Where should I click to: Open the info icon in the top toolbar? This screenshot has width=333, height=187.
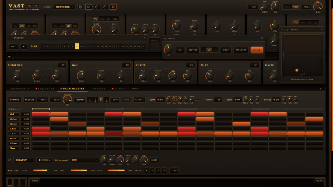click(x=97, y=7)
